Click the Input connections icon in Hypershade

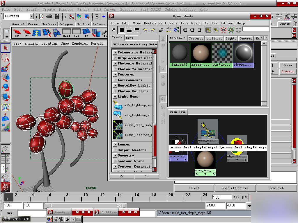click(185, 30)
